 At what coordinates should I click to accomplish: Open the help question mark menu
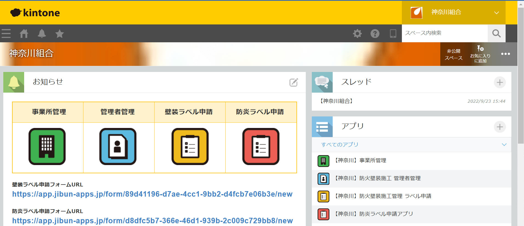(375, 34)
